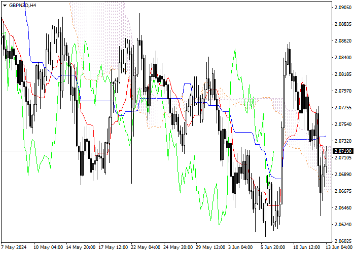Click the 10 May 04:00 time label
355x253 pixels.
[48, 247]
